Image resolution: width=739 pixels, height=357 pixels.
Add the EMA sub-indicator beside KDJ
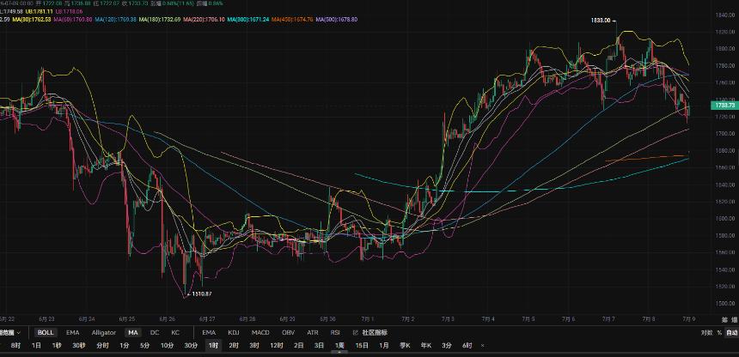(x=209, y=332)
